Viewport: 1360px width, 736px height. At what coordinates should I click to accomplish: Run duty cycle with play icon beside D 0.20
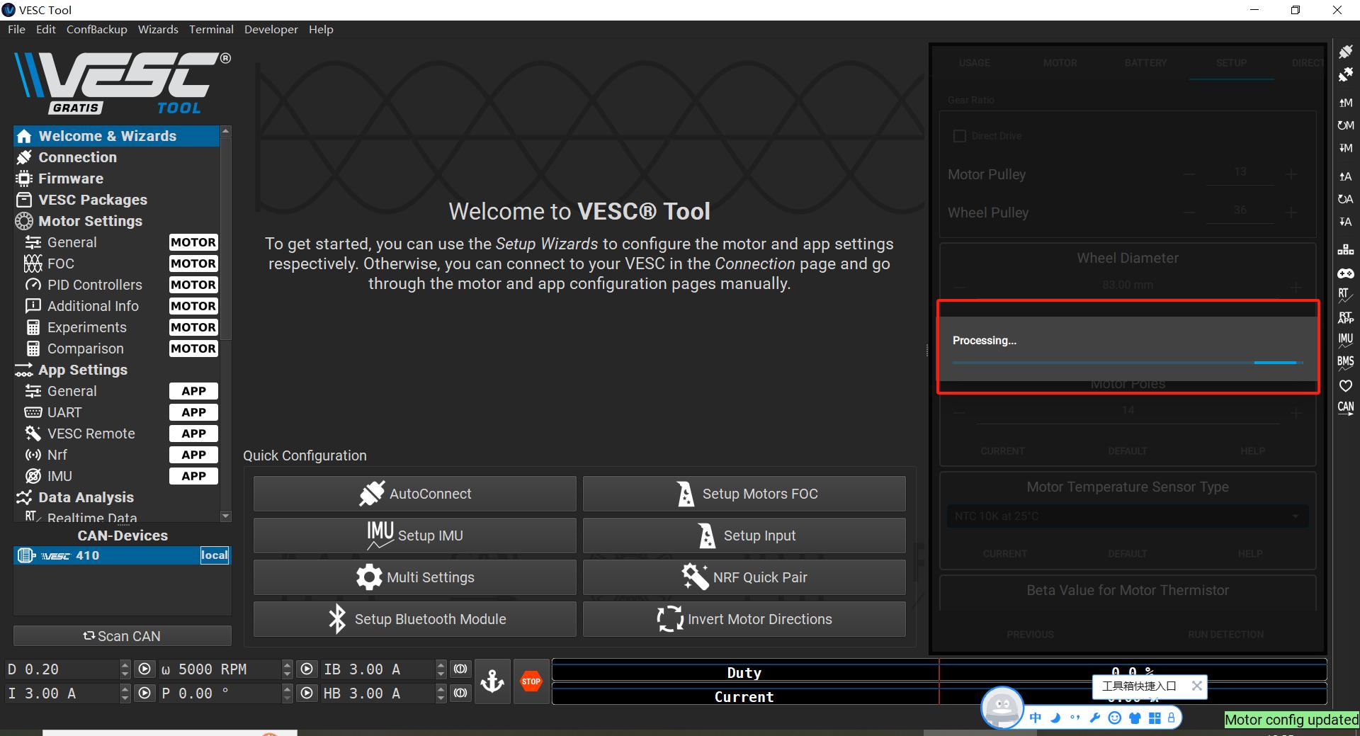144,669
